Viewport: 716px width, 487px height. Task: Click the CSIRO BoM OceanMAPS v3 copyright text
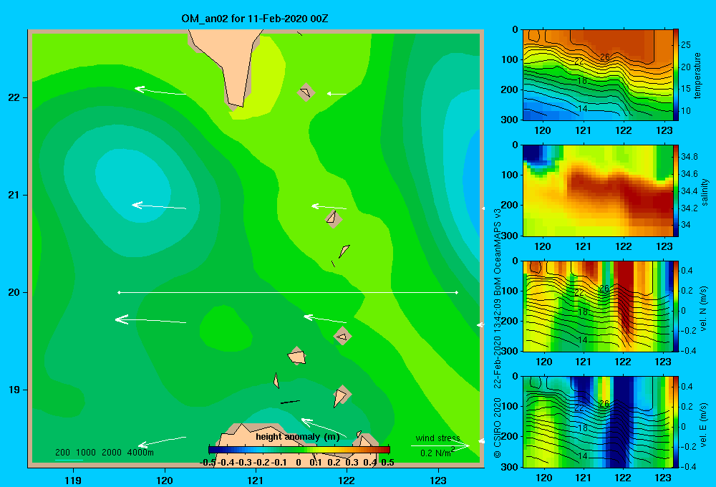[x=498, y=333]
